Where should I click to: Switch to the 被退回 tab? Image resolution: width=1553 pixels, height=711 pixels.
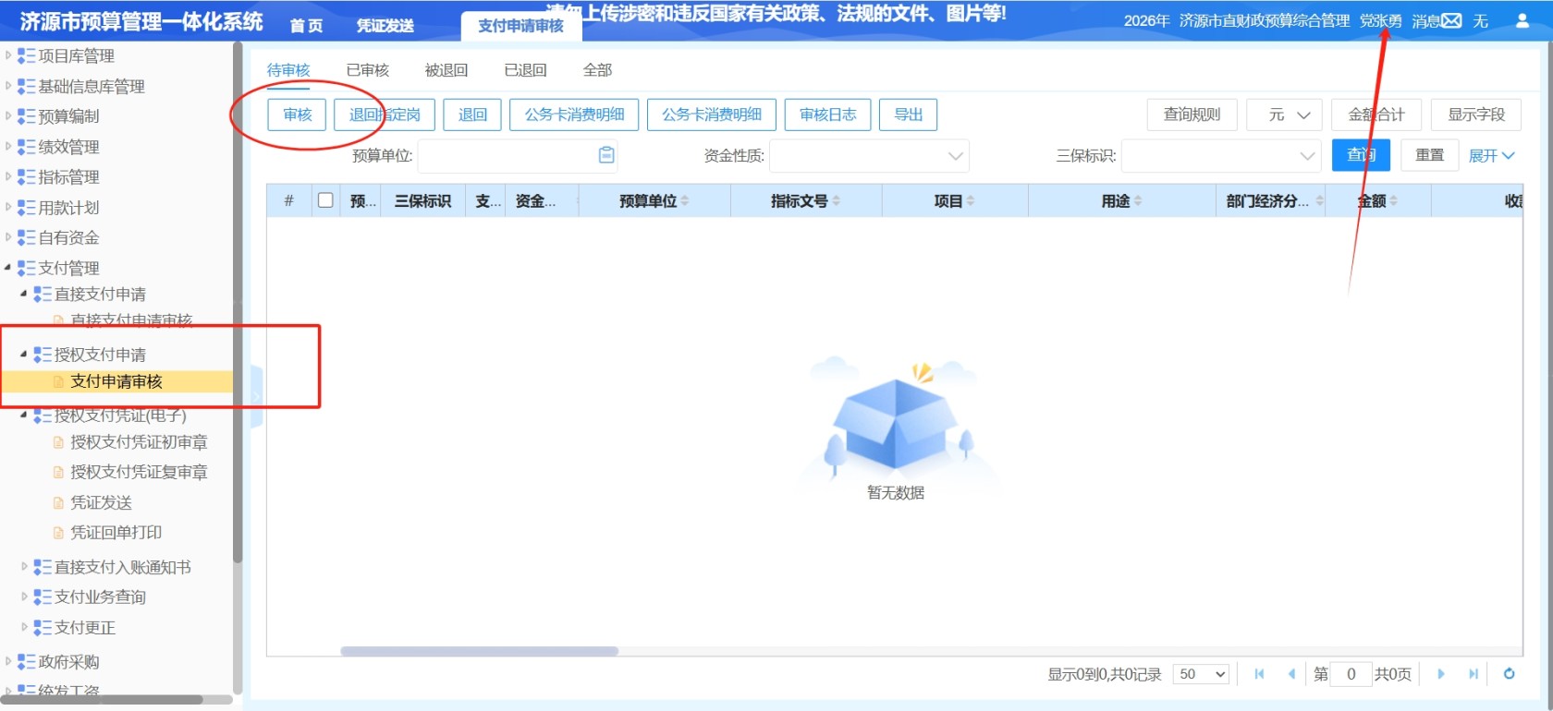tap(446, 70)
